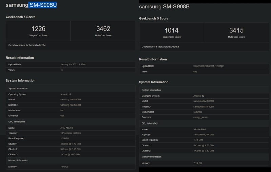The height and width of the screenshot is (172, 271).
Task: Click base frequency 1.73 GHz
Action: pos(198,140)
